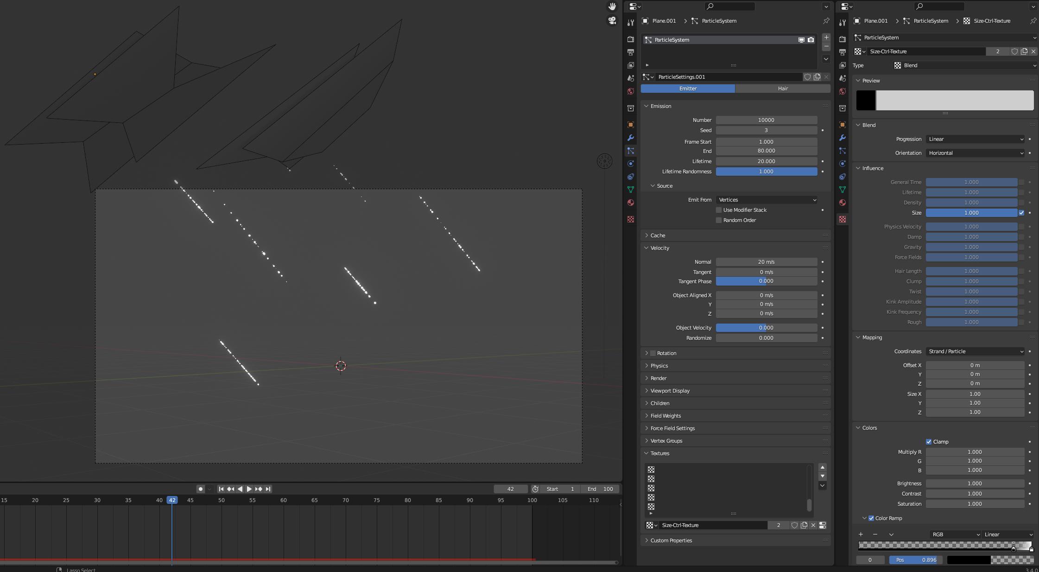Open World properties tab in the ParticleSystem properties editor
The width and height of the screenshot is (1039, 572).
point(630,91)
